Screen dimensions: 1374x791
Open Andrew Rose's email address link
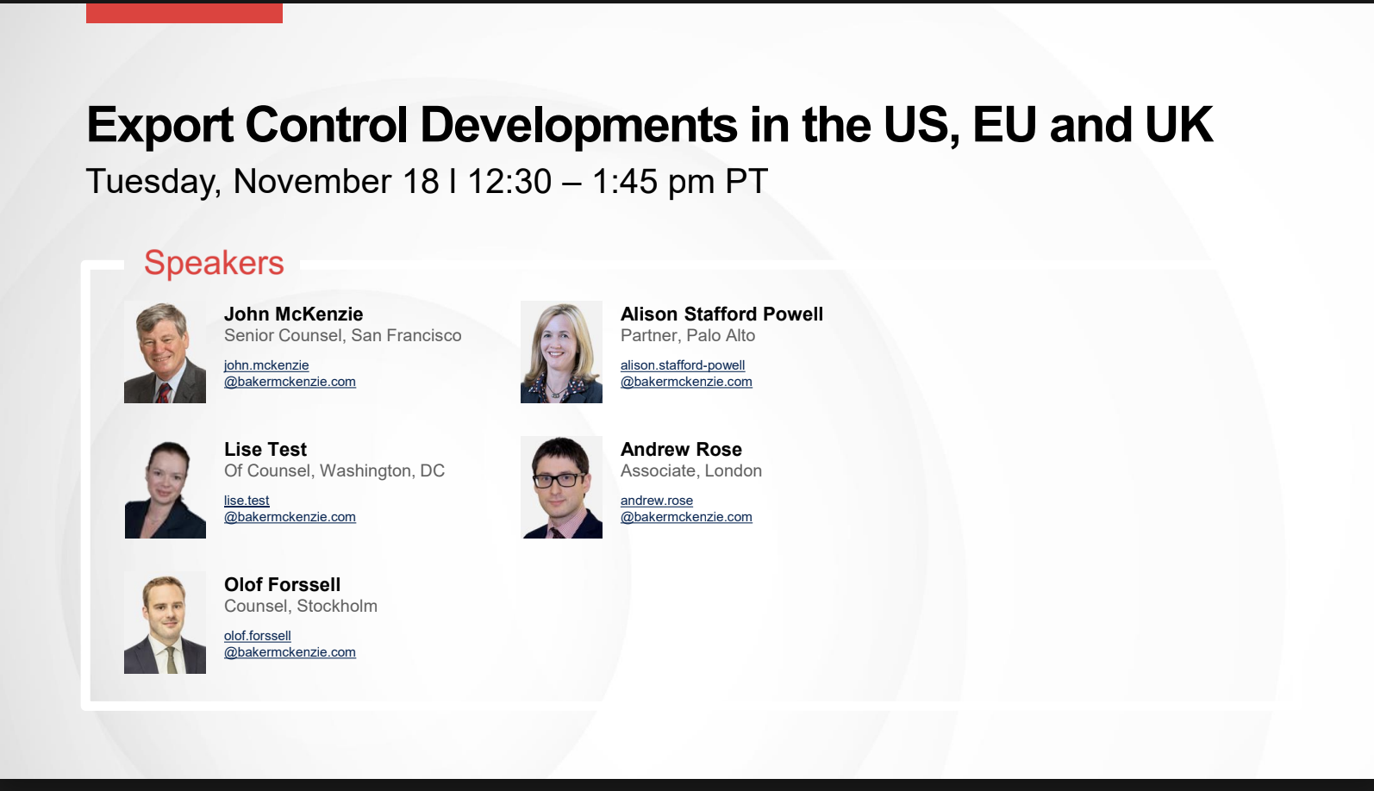point(686,508)
